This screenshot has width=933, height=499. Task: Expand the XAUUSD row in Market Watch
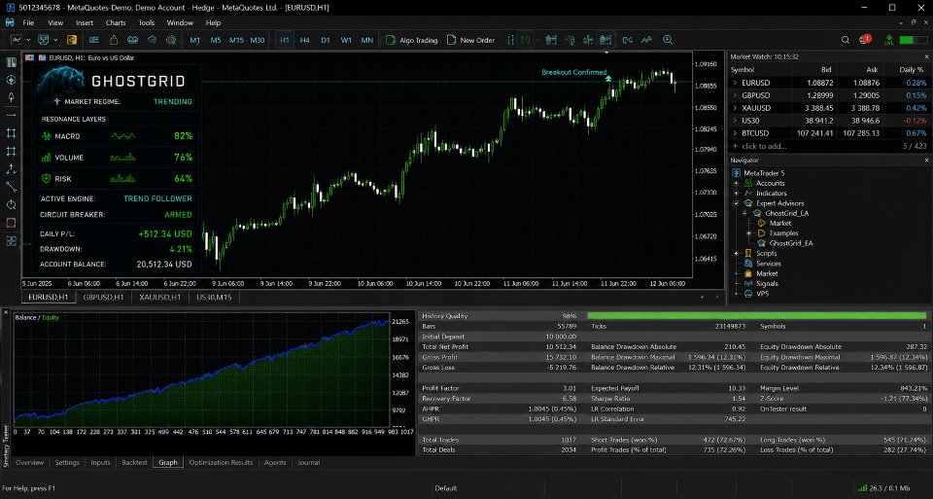tap(736, 108)
